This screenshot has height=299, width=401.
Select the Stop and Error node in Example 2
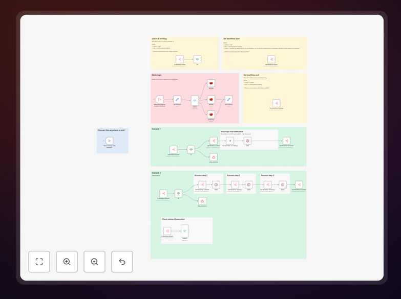pyautogui.click(x=202, y=201)
